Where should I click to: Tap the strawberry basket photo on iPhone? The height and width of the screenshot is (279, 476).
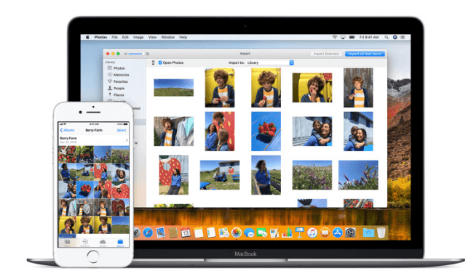tap(85, 190)
